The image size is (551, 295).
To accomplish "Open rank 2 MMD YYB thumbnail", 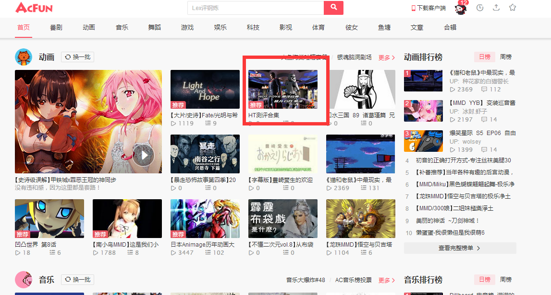I will point(423,111).
